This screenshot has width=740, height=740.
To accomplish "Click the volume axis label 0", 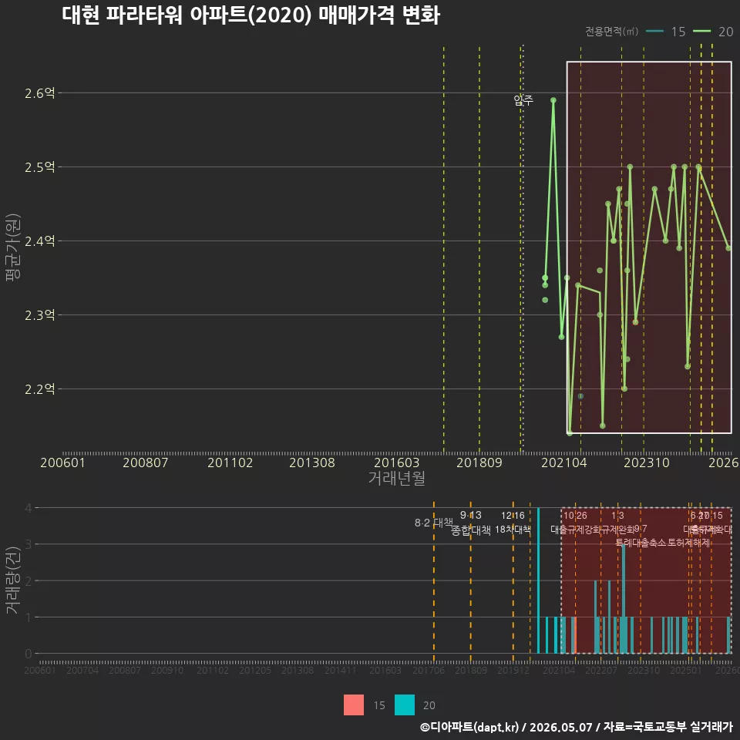I will (x=29, y=654).
